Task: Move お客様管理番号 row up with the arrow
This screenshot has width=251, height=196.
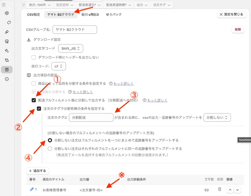Action: 230,189
